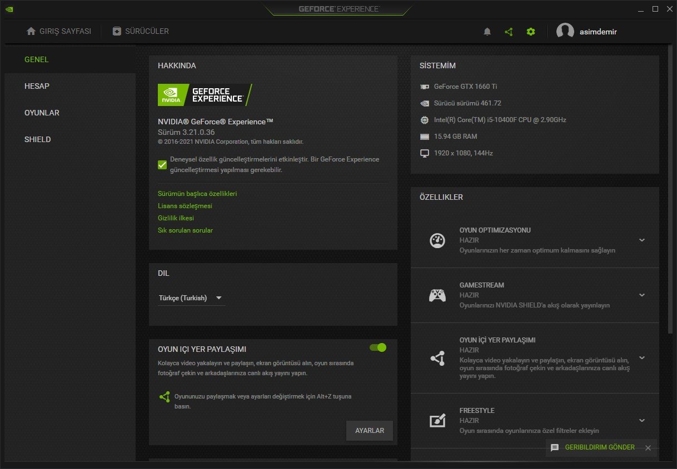The height and width of the screenshot is (469, 677).
Task: Switch to the SÜRÜCÜLER tab
Action: [x=140, y=31]
